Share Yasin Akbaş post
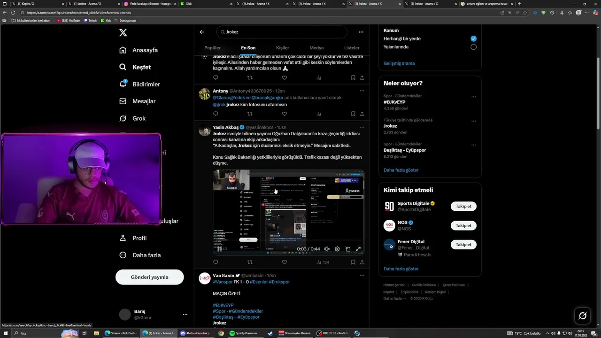Viewport: 601px width, 338px height. point(362,262)
